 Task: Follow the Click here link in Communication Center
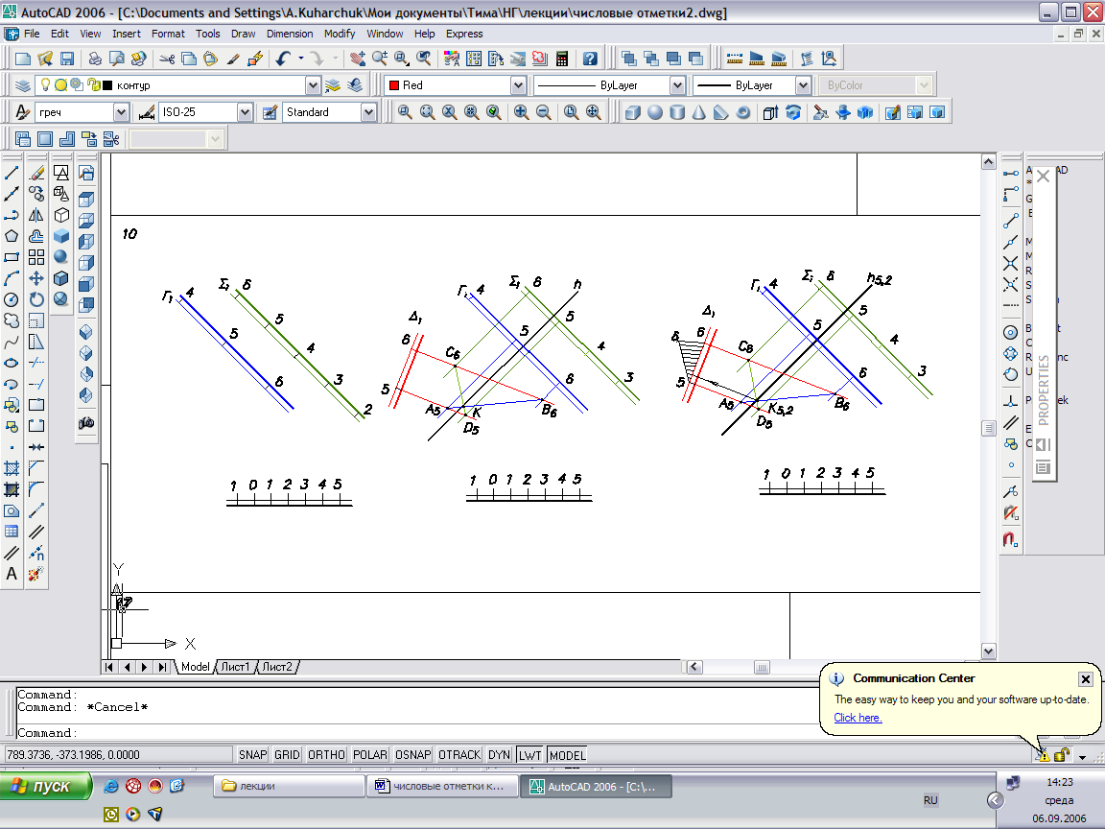(858, 717)
